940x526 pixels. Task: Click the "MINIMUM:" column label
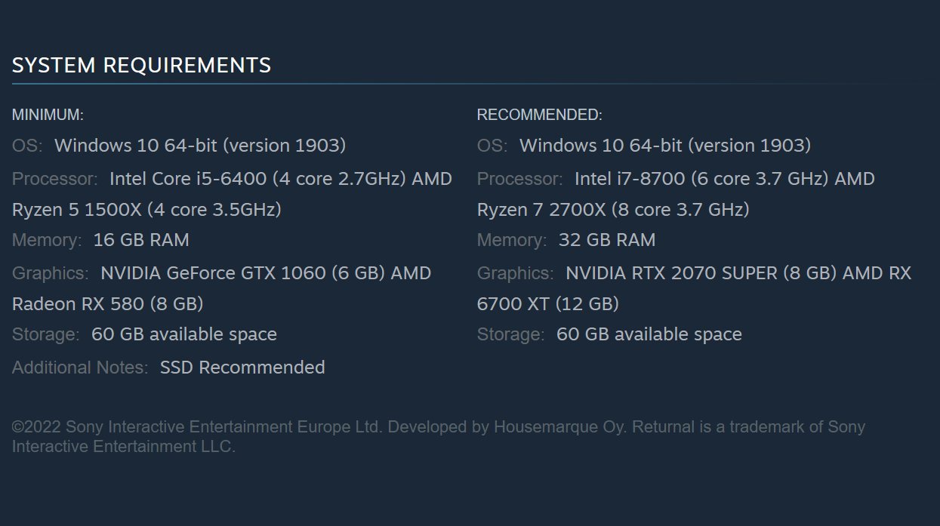[x=48, y=115]
